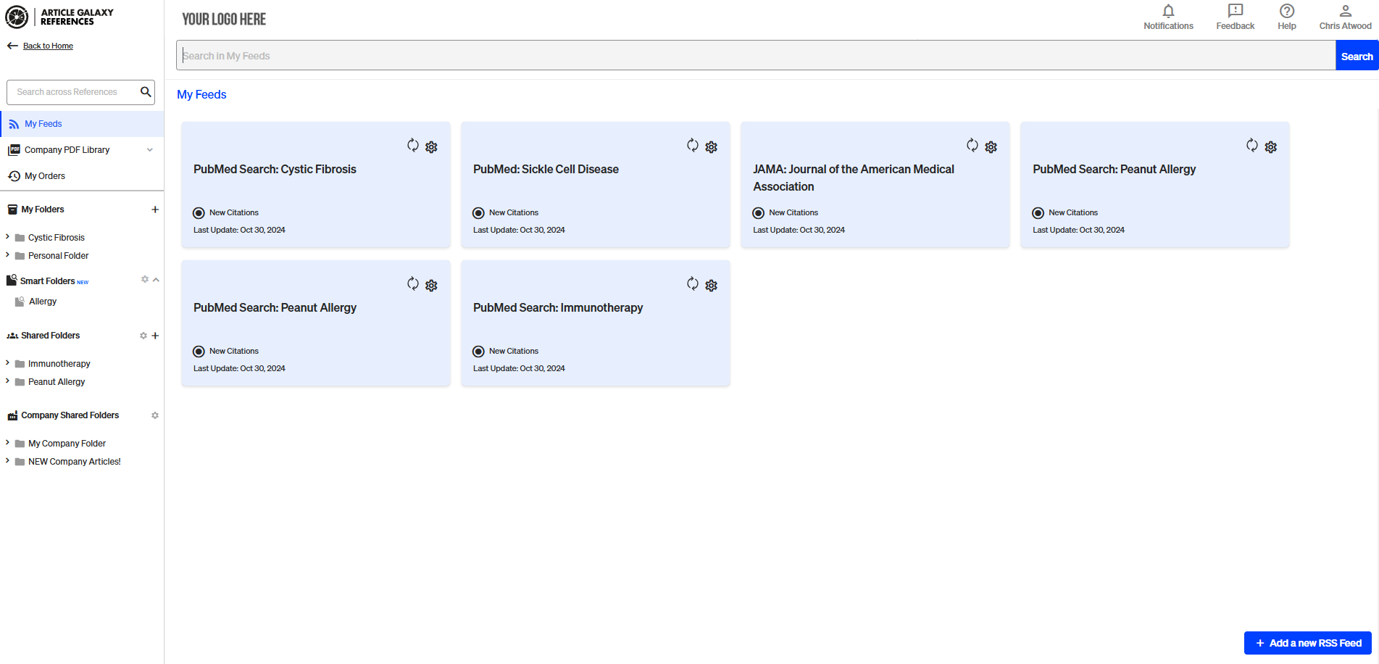Open Shared Folders settings gear
The width and height of the screenshot is (1379, 664).
click(143, 336)
